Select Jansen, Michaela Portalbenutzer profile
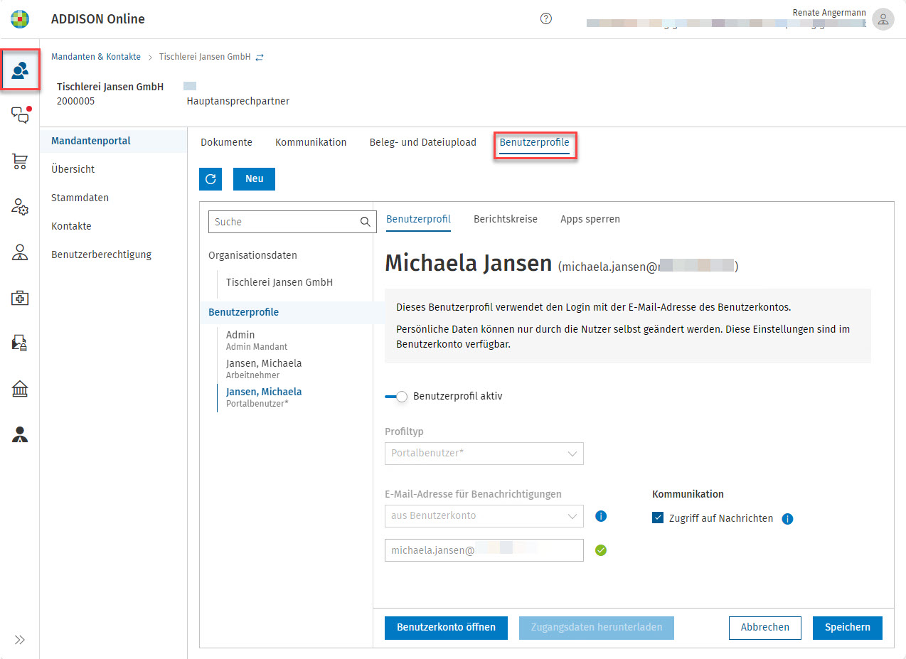906x659 pixels. click(x=264, y=397)
